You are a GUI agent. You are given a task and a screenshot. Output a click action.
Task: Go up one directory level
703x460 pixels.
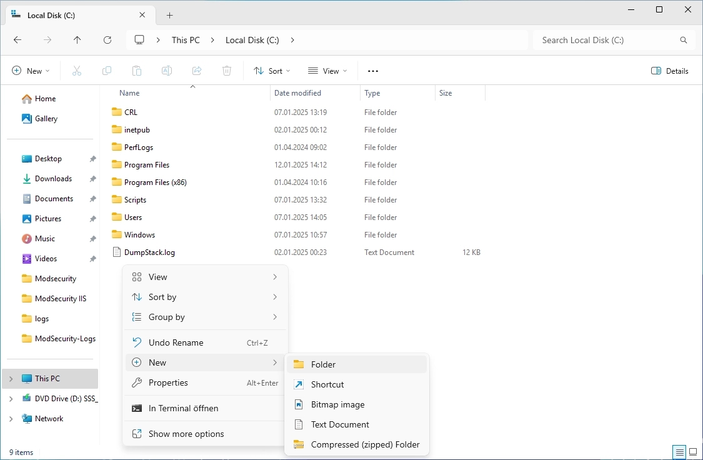[77, 40]
